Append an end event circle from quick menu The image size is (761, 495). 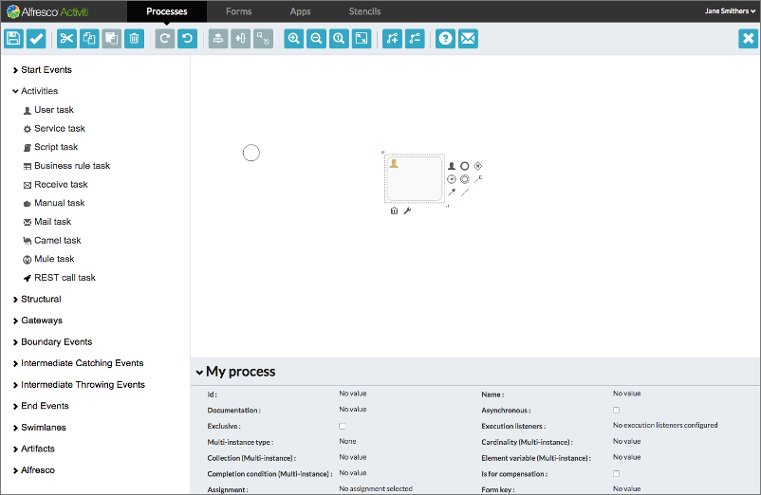click(x=464, y=166)
